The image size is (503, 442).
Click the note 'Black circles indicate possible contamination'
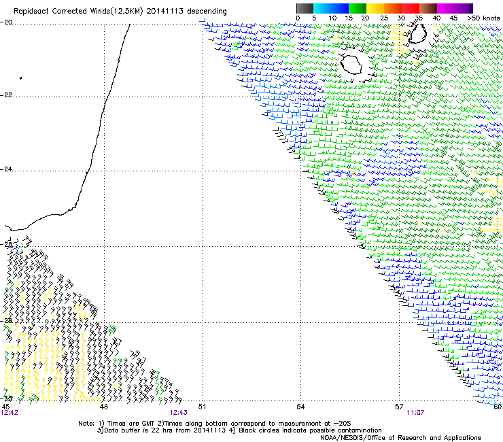310,430
